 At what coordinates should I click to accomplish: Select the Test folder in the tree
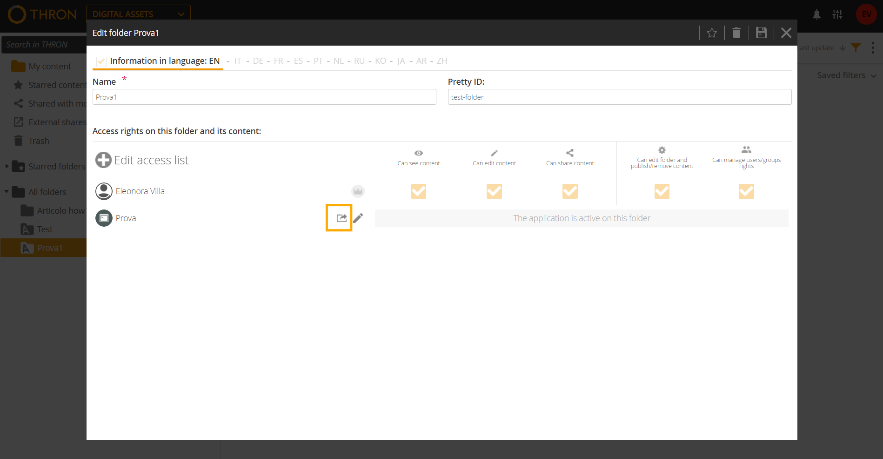45,229
